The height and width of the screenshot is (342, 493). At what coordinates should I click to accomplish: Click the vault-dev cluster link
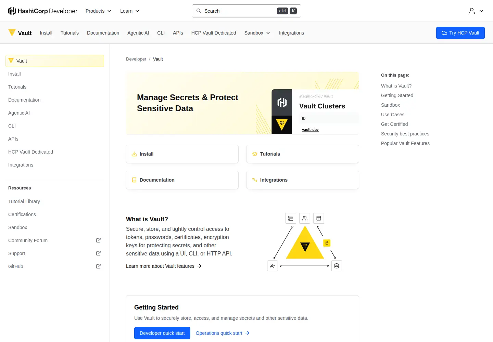(x=310, y=130)
